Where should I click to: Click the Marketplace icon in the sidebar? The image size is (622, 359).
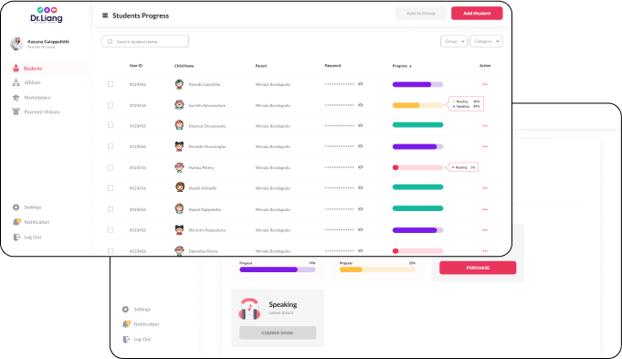[16, 98]
